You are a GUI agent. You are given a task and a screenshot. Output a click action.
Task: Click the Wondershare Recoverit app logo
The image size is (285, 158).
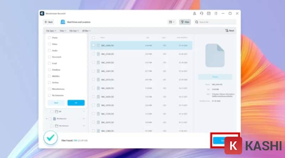pos(42,14)
